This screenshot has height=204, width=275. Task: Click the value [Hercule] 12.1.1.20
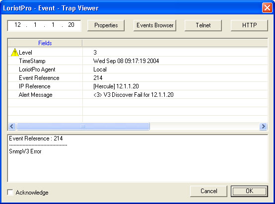[x=116, y=86]
